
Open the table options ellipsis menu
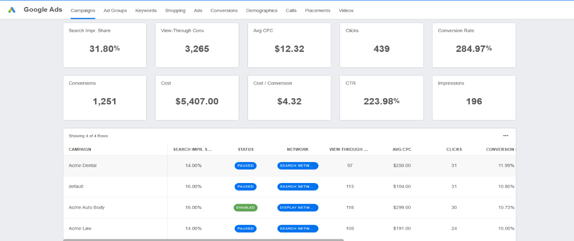[x=506, y=136]
